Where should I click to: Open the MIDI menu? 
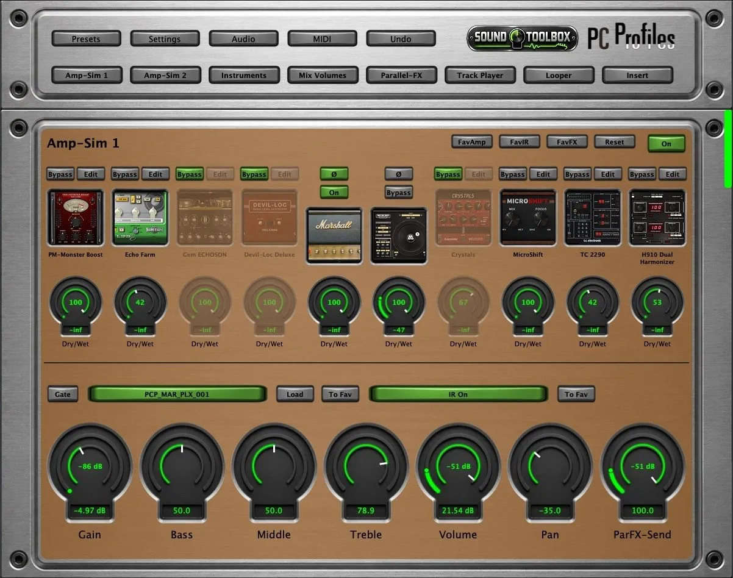click(322, 39)
